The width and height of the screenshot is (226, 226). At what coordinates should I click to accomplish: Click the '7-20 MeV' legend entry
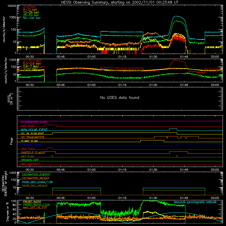pos(31,69)
